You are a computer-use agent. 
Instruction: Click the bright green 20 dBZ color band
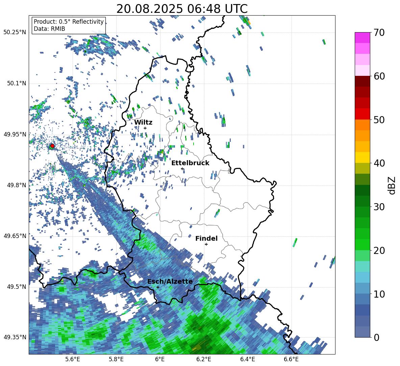click(x=362, y=244)
